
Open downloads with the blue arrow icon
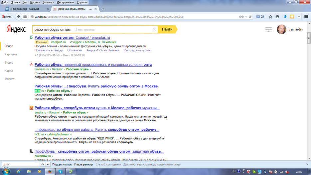(285, 17)
